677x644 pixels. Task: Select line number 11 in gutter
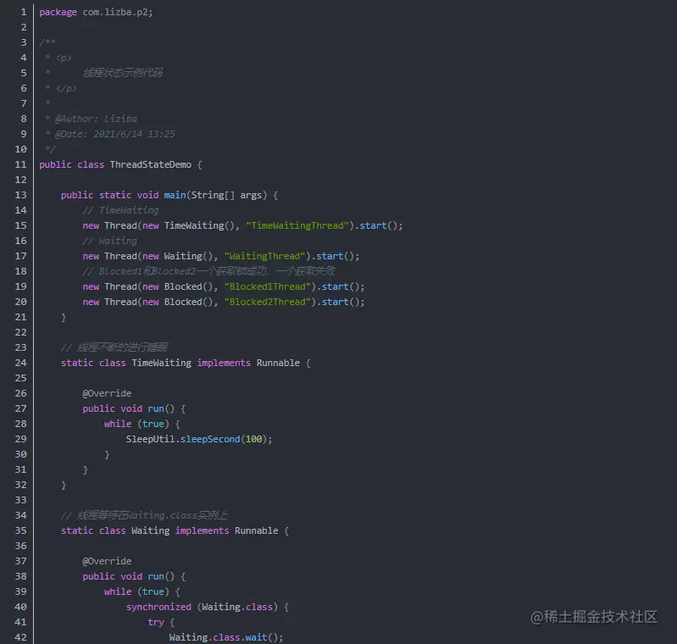pos(20,164)
